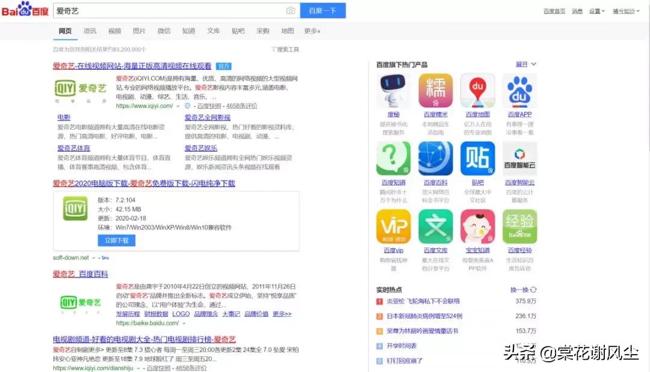Open the 度秘 (Duer) product icon
Screen dimensions: 650x372
coord(394,91)
